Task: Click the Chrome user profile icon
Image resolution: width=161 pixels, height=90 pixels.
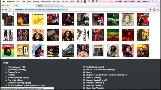Action: coord(158,5)
